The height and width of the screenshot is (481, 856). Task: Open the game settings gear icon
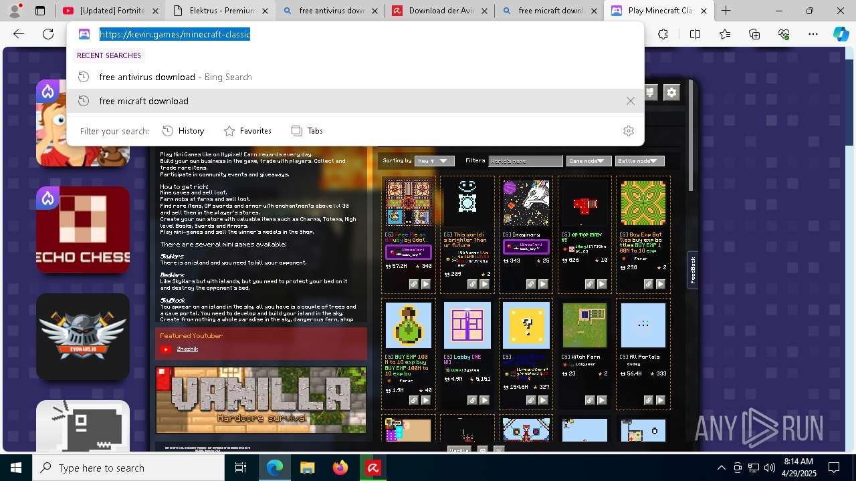671,92
